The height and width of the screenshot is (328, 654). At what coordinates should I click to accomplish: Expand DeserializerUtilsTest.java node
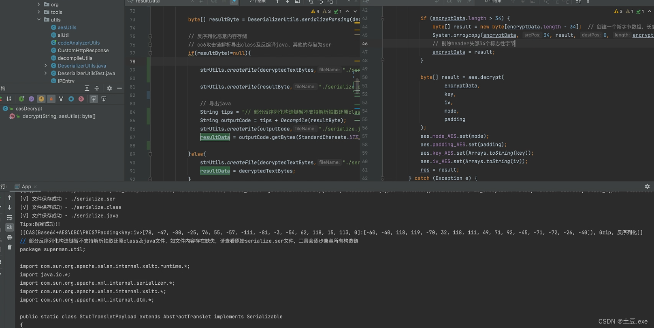(x=45, y=73)
